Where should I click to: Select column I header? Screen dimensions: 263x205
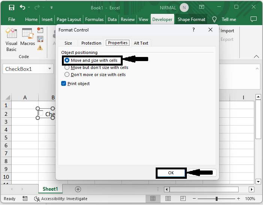coord(243,97)
